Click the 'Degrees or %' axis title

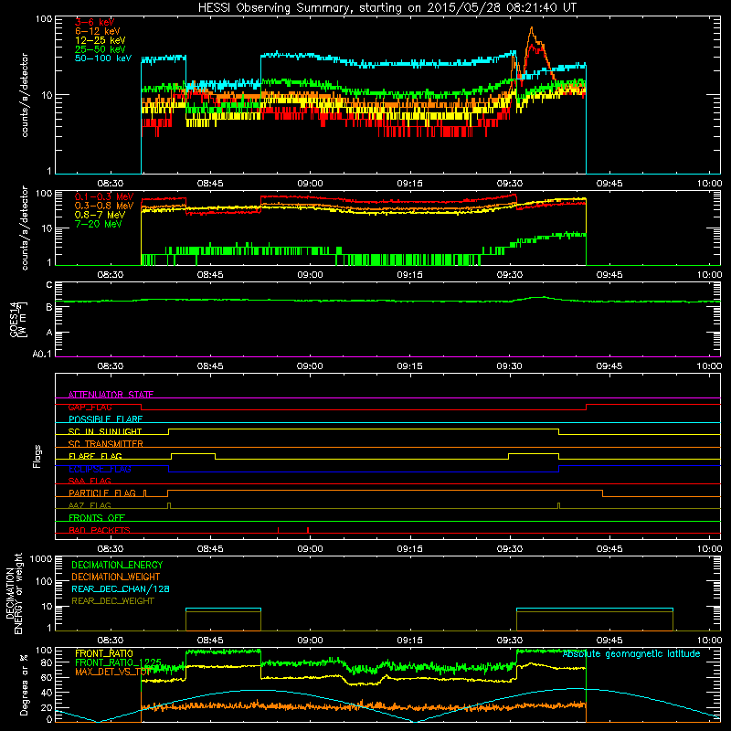pos(24,685)
